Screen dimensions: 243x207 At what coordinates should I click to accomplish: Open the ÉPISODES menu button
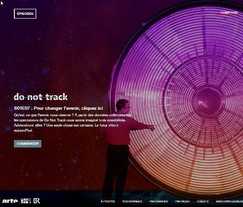pos(25,13)
